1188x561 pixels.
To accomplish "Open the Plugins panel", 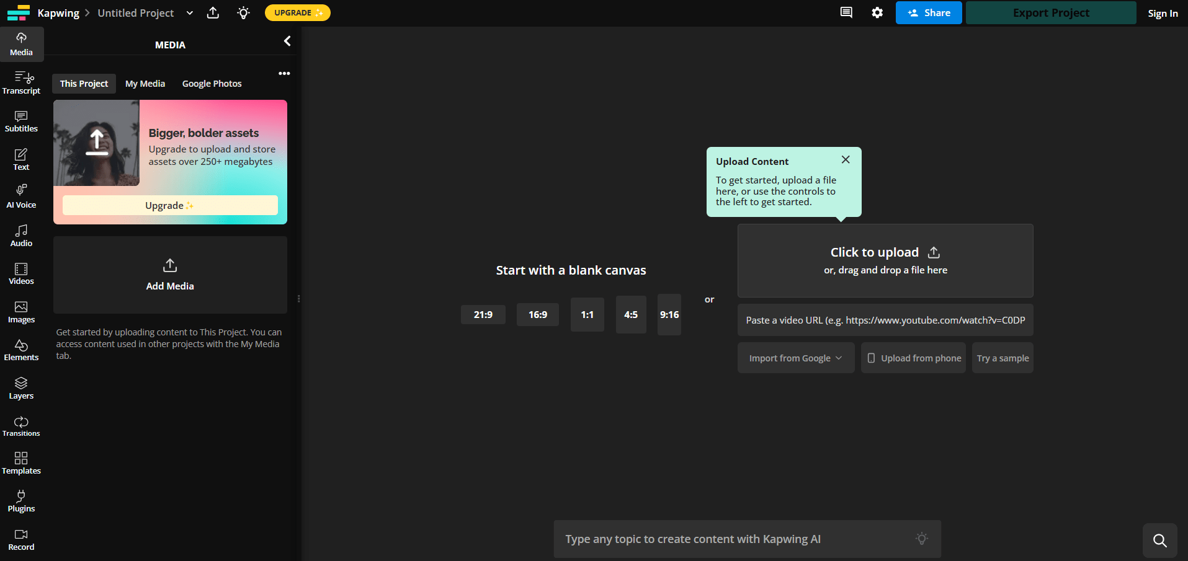I will click(x=21, y=501).
